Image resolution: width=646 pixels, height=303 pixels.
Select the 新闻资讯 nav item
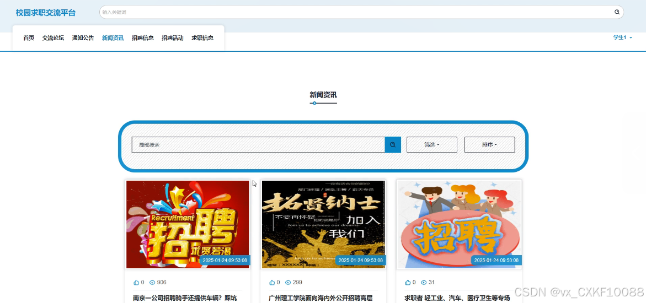[113, 38]
